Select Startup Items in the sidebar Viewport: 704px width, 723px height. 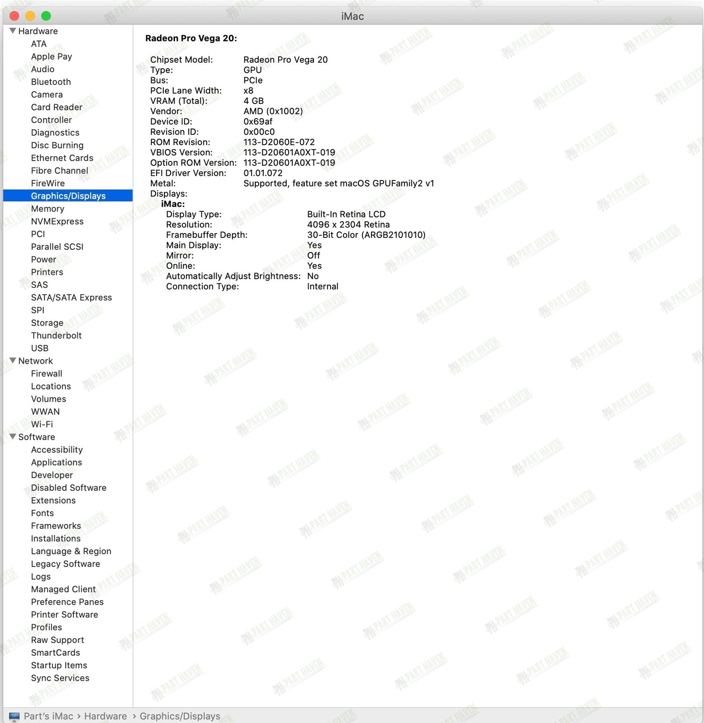coord(59,665)
